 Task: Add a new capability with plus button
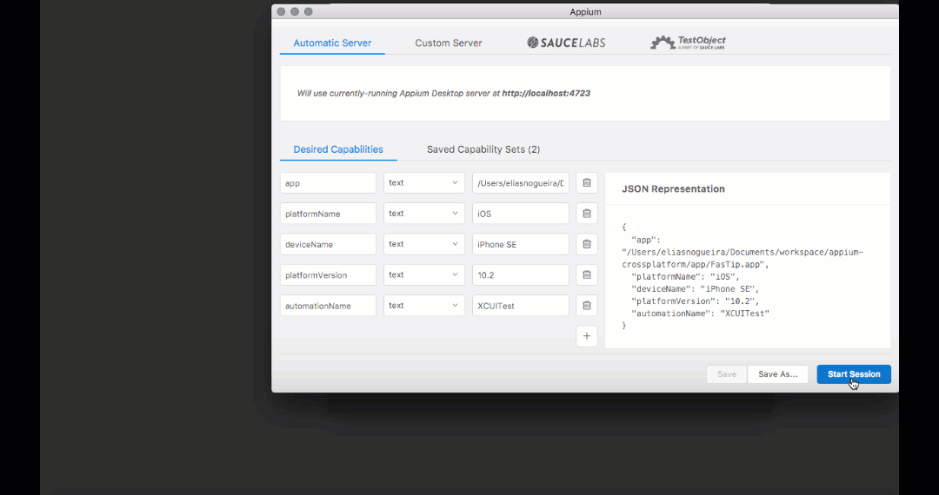[587, 336]
